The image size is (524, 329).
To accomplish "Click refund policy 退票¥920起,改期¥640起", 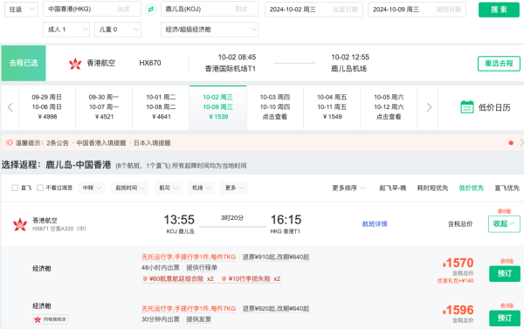I will 276,308.
